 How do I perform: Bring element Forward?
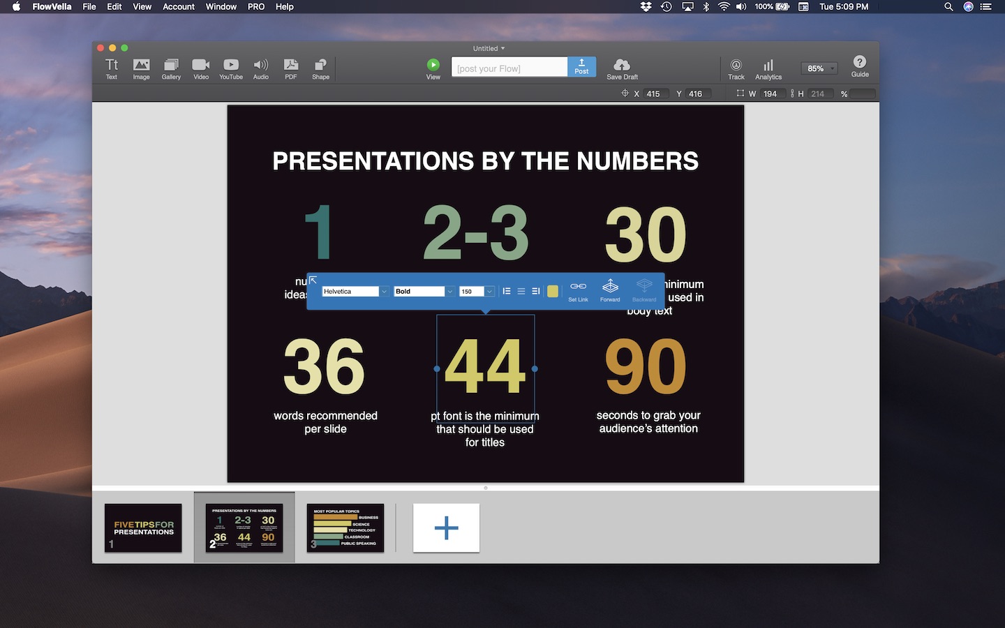click(x=610, y=290)
